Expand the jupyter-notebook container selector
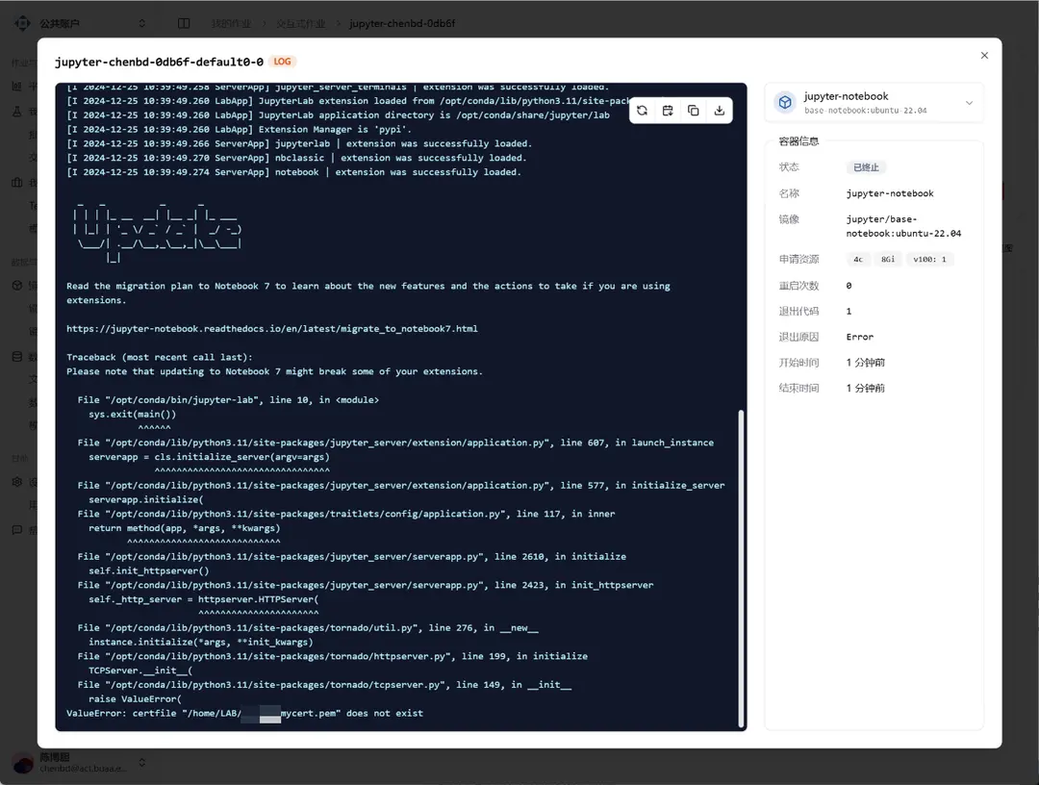This screenshot has width=1039, height=785. click(969, 103)
